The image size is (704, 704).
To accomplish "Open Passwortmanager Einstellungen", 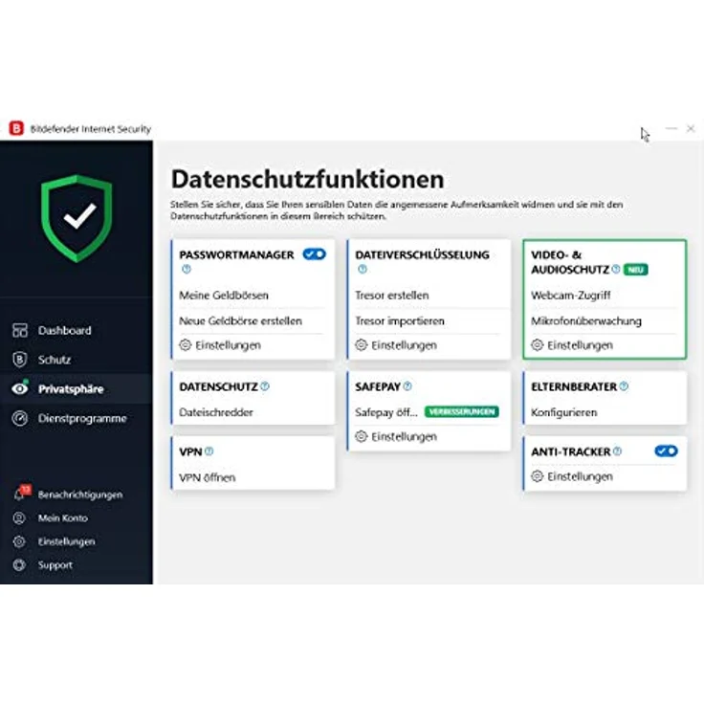I will coord(228,345).
